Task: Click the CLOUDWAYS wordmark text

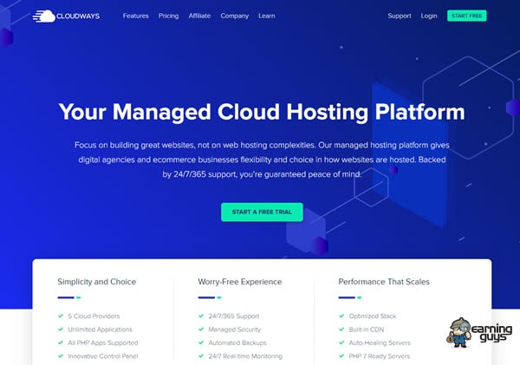Action: coord(78,16)
